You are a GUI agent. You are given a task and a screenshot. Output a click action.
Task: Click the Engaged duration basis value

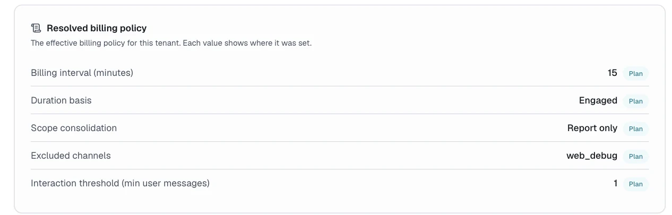(598, 100)
